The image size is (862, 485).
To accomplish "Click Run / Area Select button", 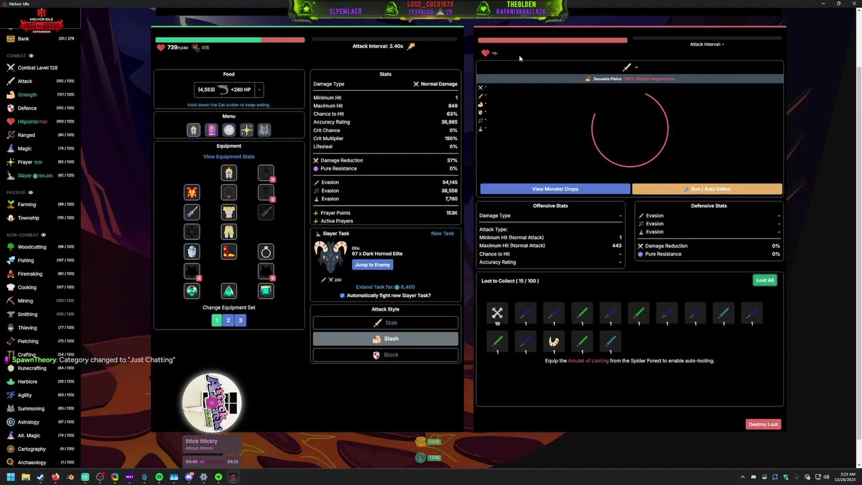I will pyautogui.click(x=707, y=189).
